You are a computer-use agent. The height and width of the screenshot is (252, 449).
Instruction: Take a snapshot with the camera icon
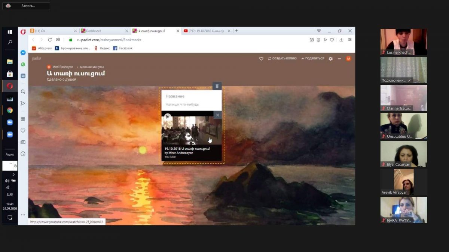[x=312, y=40]
